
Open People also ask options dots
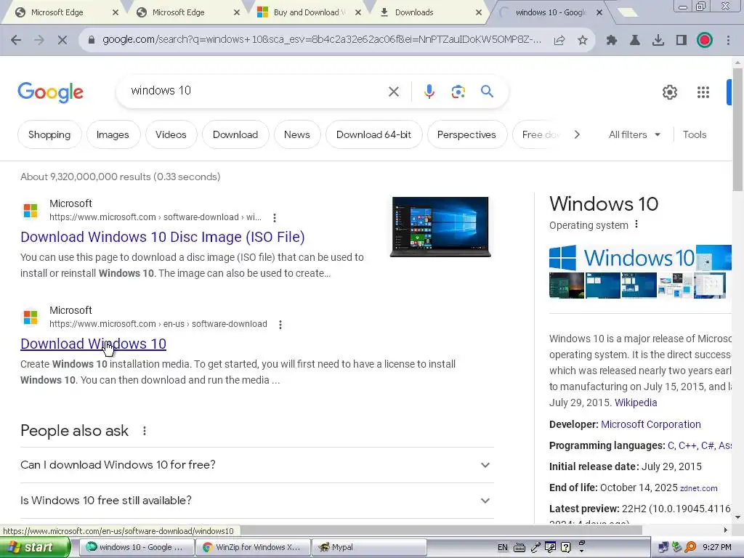pos(145,431)
